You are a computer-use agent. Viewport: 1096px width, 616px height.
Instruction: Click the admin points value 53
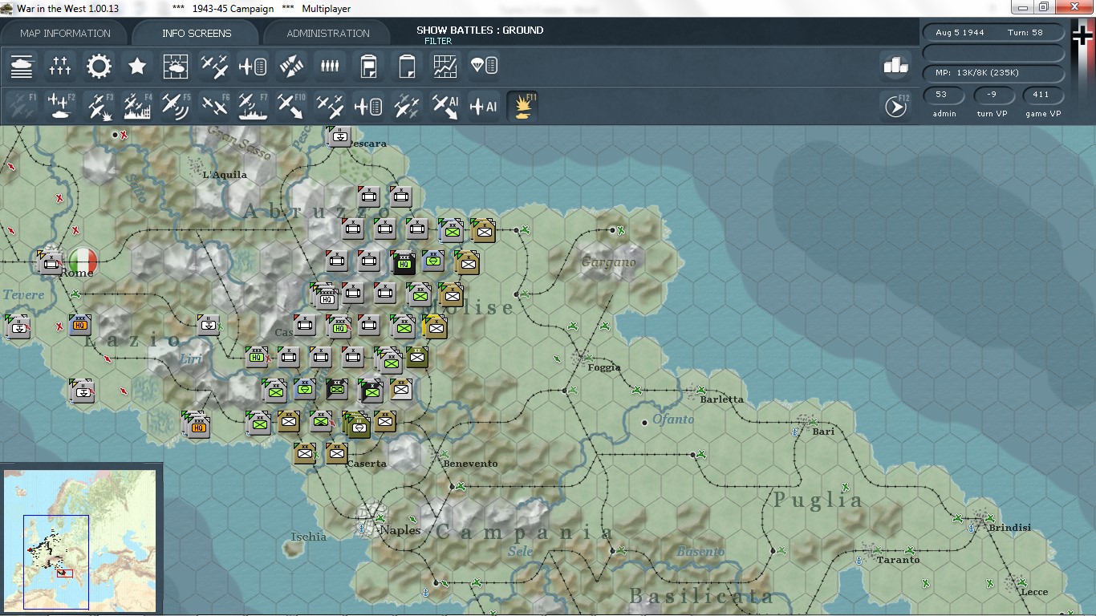[942, 95]
